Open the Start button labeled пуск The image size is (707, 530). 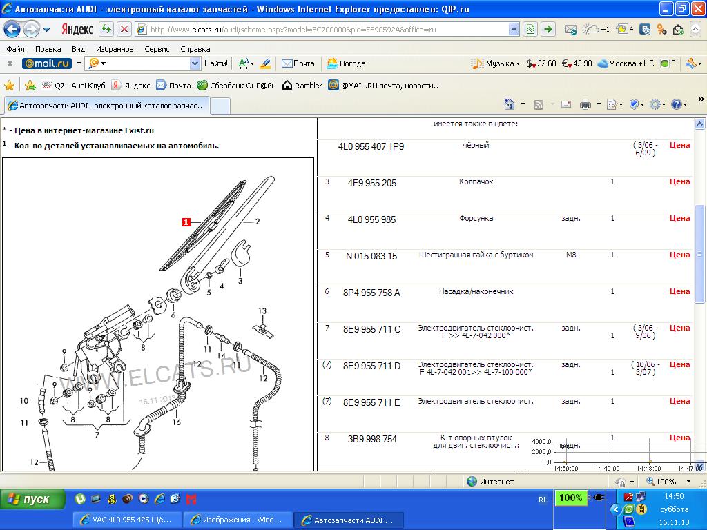pos(32,500)
